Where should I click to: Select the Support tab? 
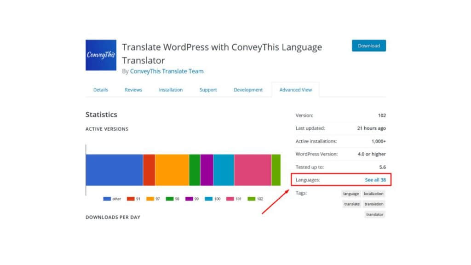coord(208,90)
